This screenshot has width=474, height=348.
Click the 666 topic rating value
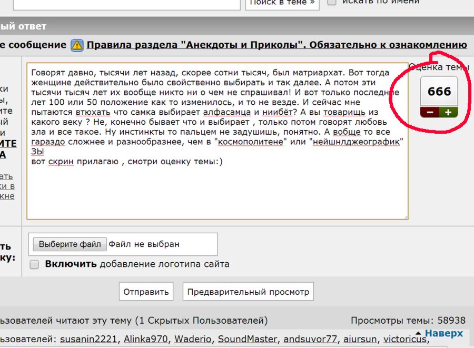coord(439,91)
